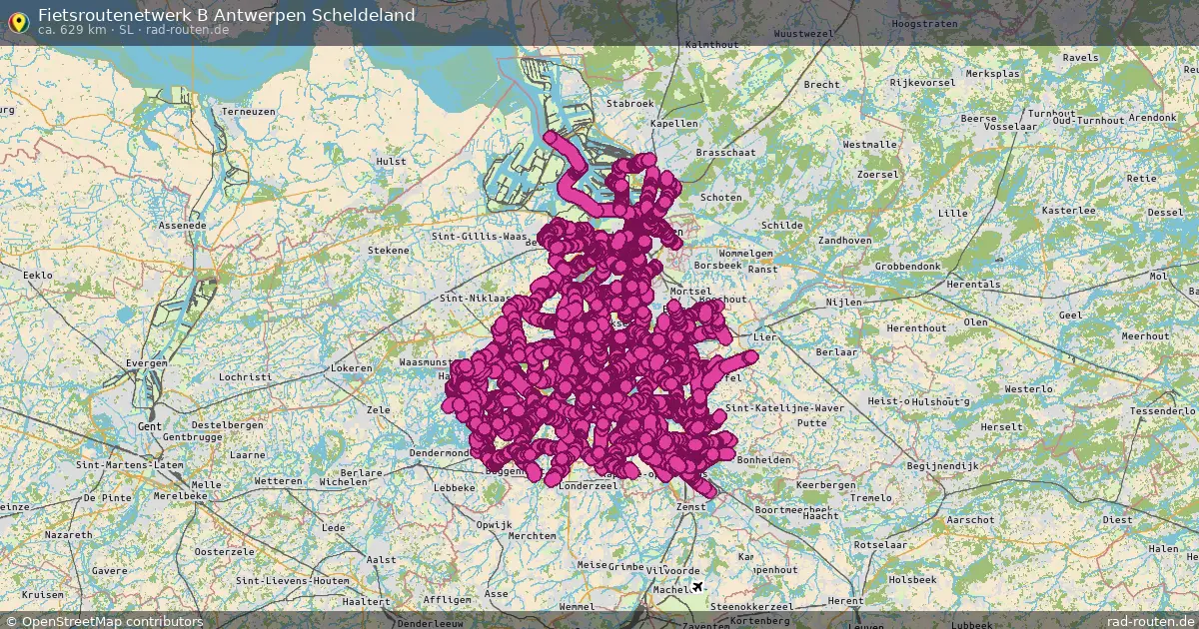This screenshot has height=629, width=1199.
Task: Click the Stabroek town label
Action: (629, 103)
